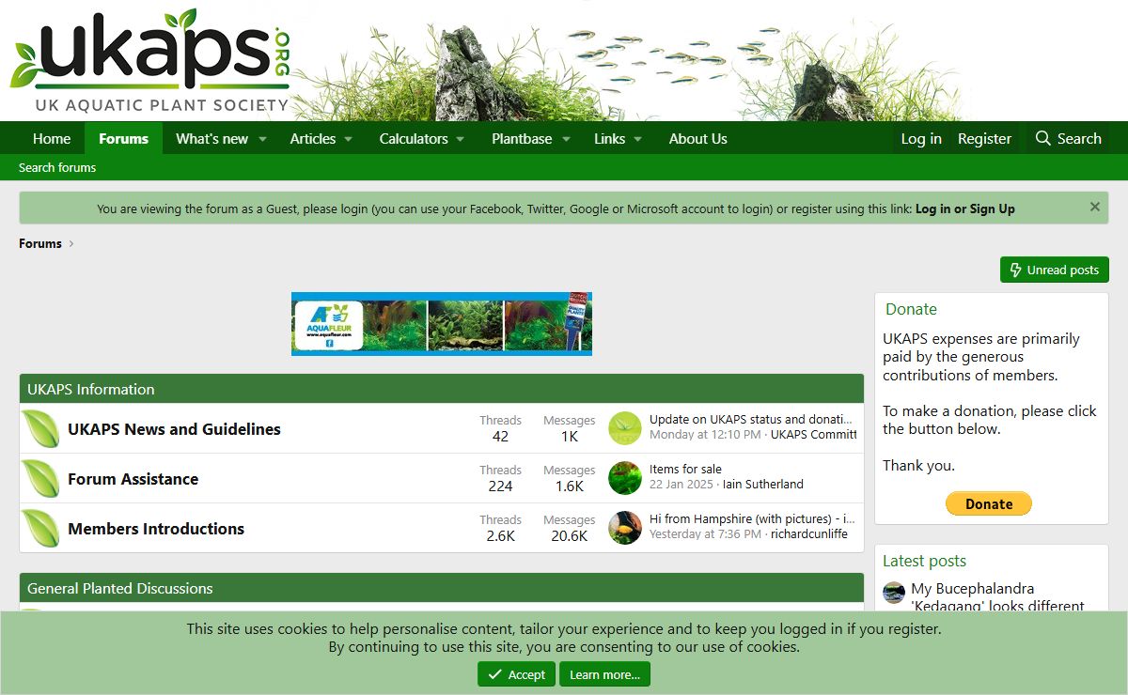Open UKAPS Information category header
The width and height of the screenshot is (1128, 695).
(x=91, y=389)
